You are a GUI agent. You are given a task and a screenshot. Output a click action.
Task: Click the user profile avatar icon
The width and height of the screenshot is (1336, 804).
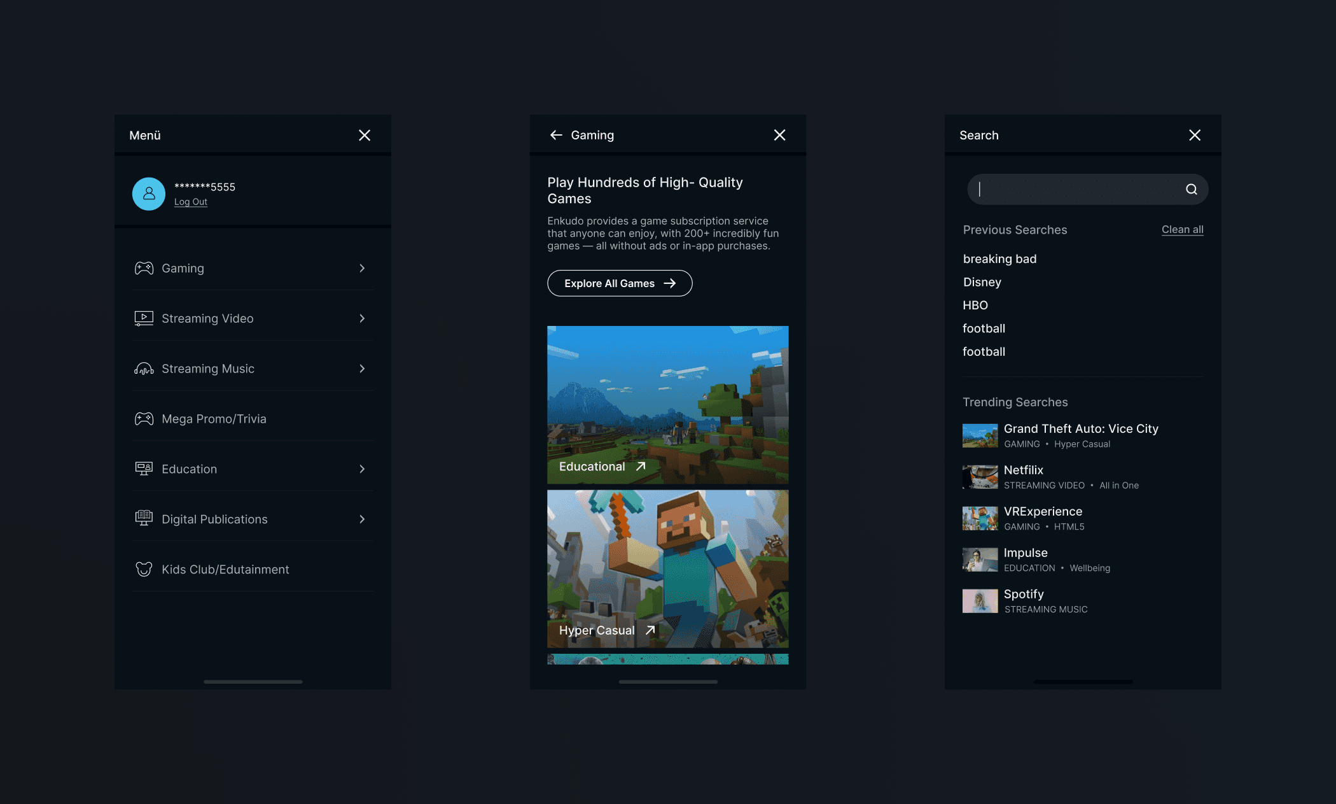(148, 194)
